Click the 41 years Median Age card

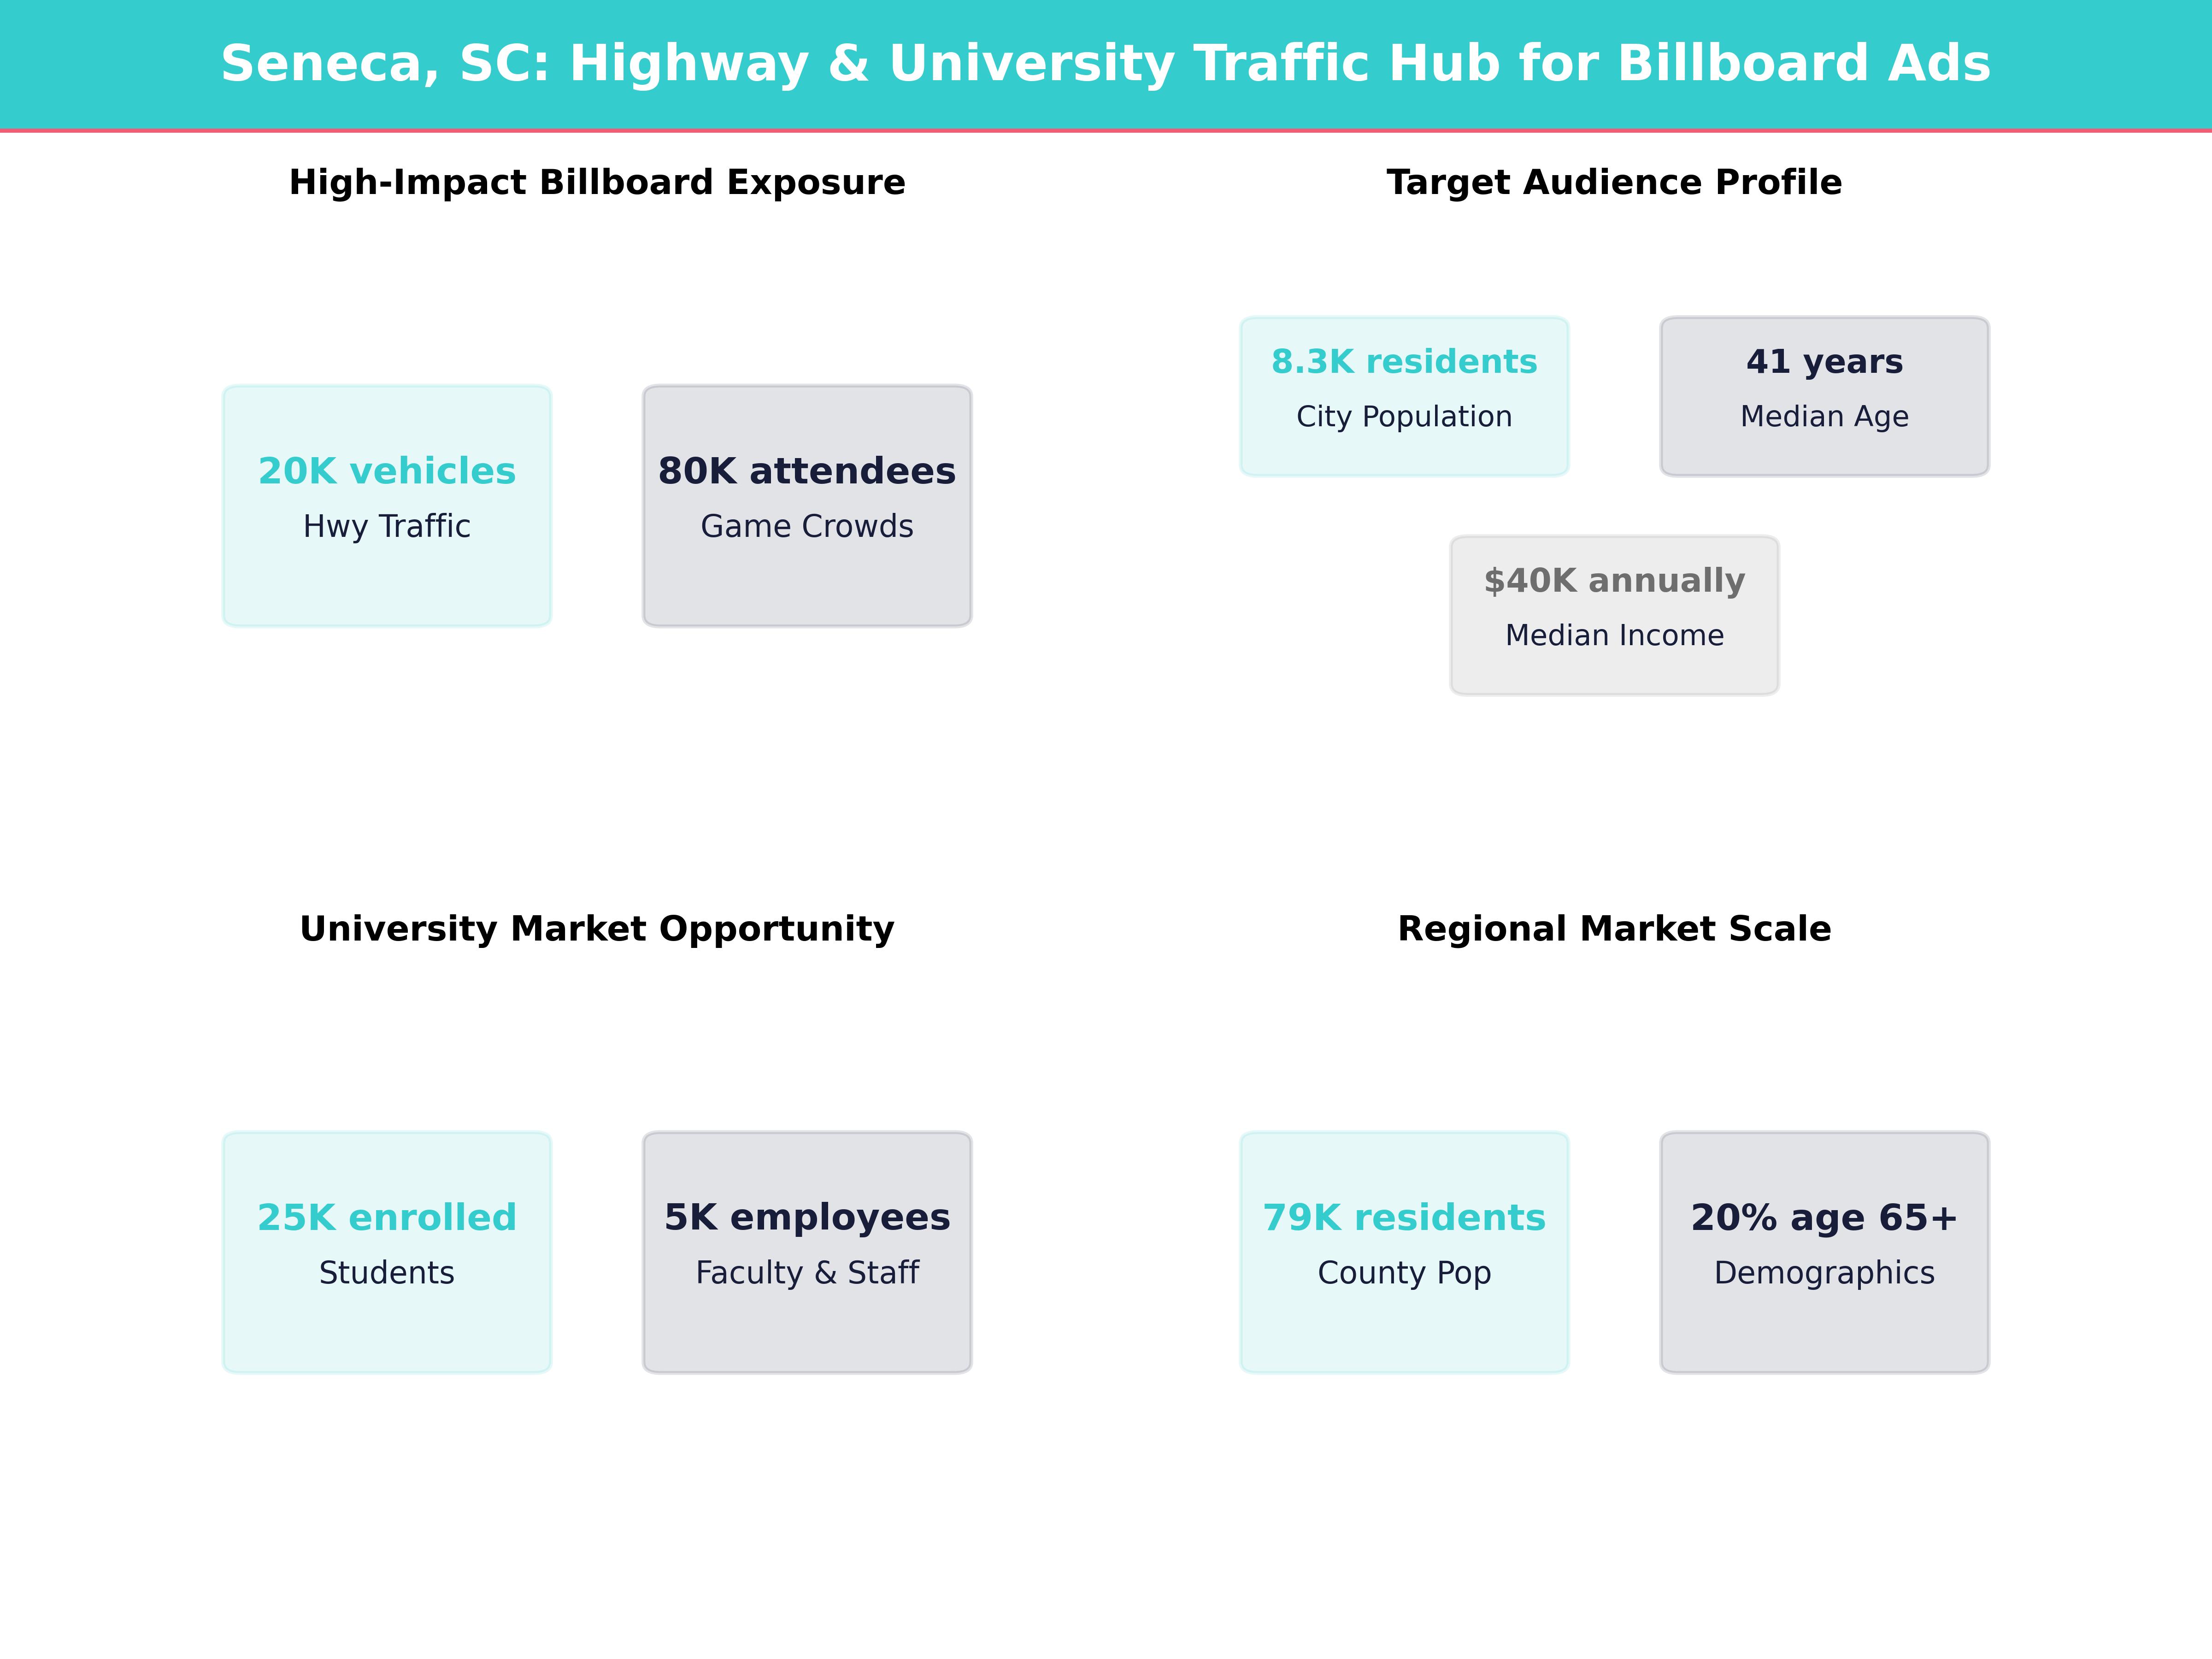click(1823, 395)
